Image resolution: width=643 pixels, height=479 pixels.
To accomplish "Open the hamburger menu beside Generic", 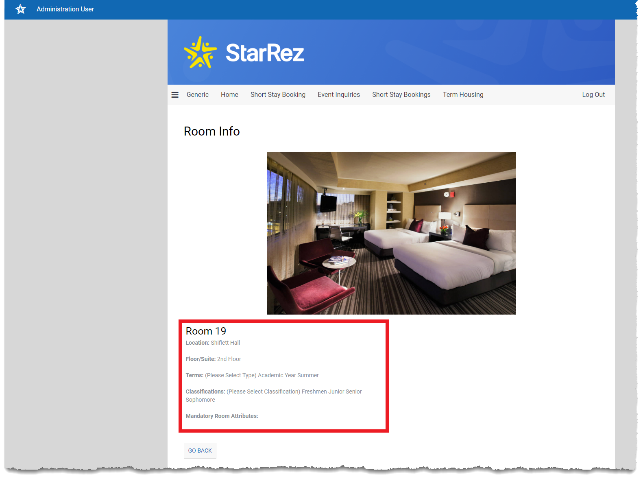I will coord(175,95).
